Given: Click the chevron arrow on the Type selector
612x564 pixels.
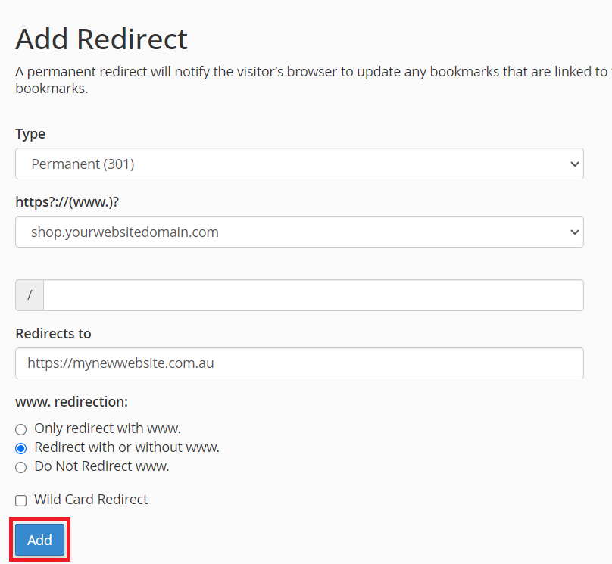Looking at the screenshot, I should click(575, 164).
